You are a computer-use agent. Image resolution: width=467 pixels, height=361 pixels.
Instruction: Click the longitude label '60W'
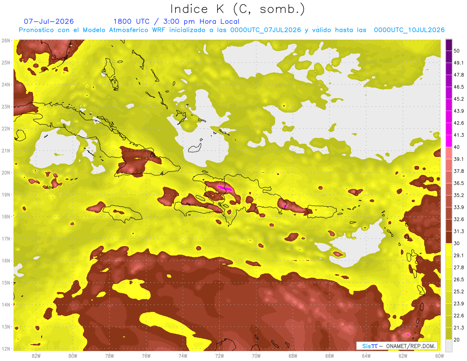coord(439,356)
